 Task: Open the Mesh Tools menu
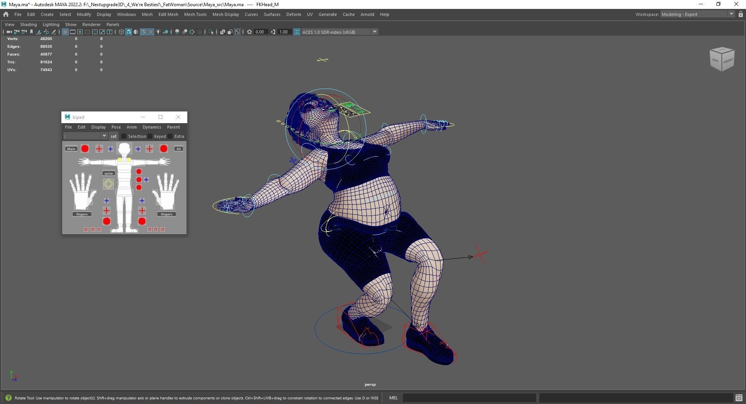pyautogui.click(x=195, y=14)
